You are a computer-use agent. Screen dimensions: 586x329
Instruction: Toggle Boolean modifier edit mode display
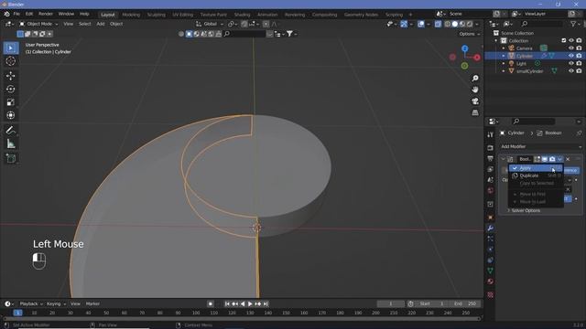click(x=537, y=159)
